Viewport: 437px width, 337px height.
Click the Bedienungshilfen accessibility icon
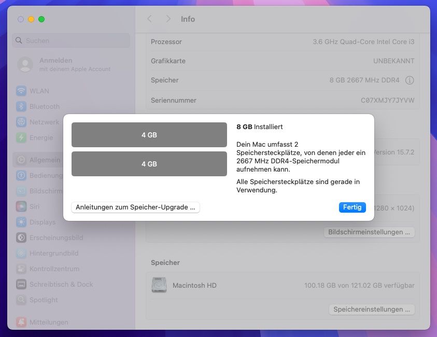click(x=21, y=175)
